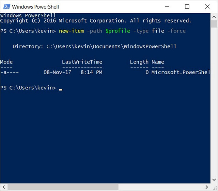Viewport: 218px width, 191px height.
Task: Click the horizontal scrollbar right arrow
Action: [207, 187]
